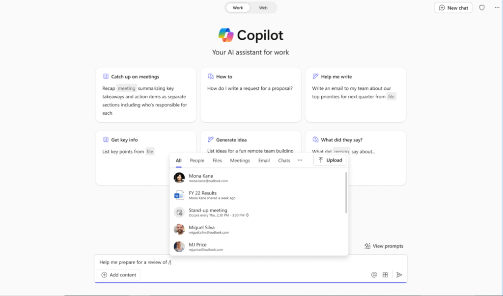Start a New chat

coord(453,8)
